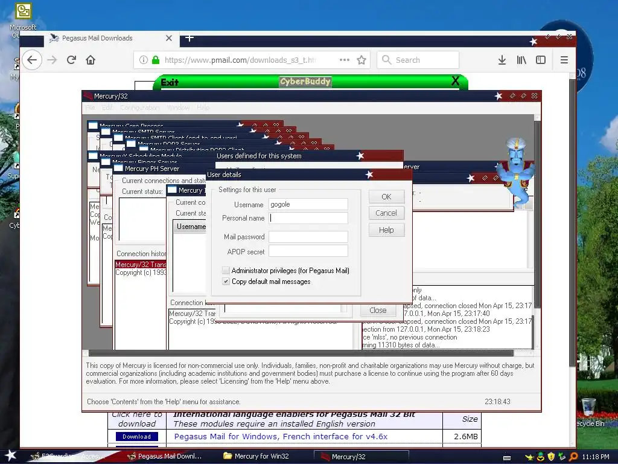Open a new browser tab with plus
618x464 pixels.
coord(189,38)
